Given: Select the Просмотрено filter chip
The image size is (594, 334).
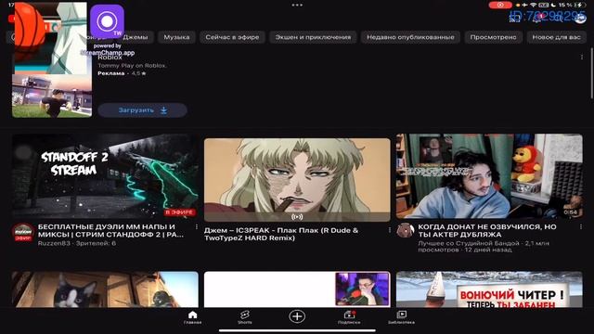Looking at the screenshot, I should (493, 37).
